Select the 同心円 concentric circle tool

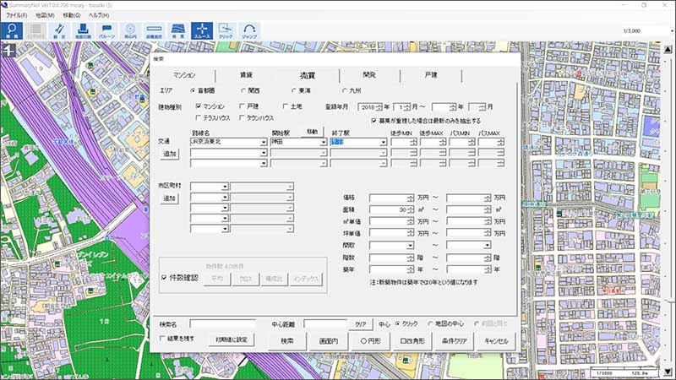pos(131,31)
